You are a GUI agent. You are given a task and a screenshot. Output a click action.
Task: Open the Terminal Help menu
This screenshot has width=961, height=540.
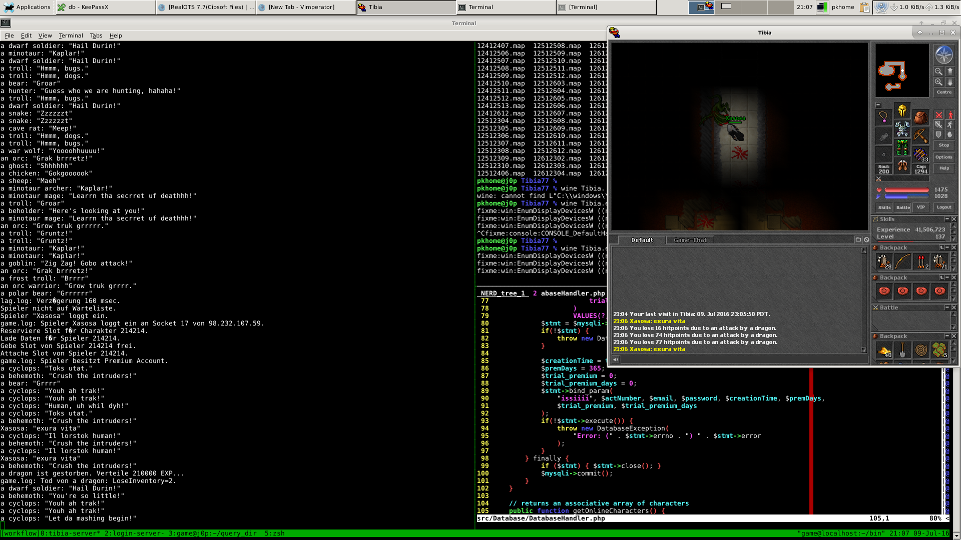pyautogui.click(x=116, y=35)
